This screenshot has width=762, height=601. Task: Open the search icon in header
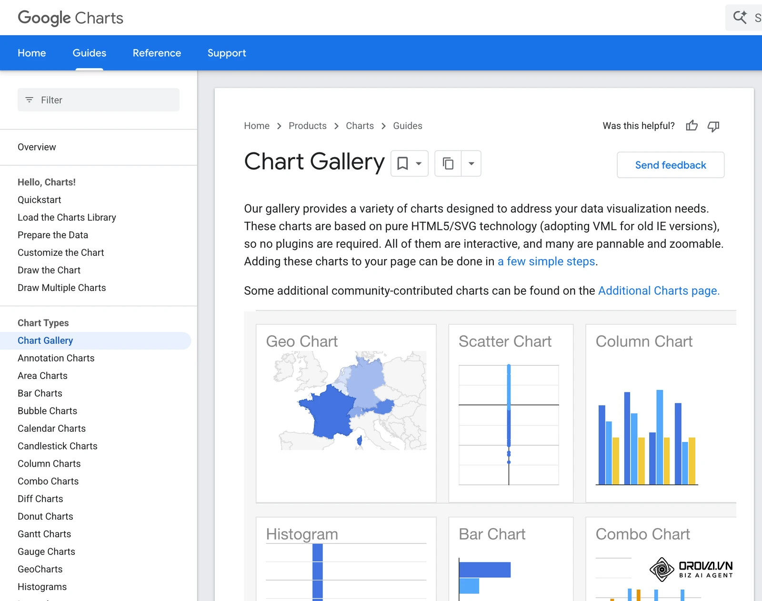point(740,18)
